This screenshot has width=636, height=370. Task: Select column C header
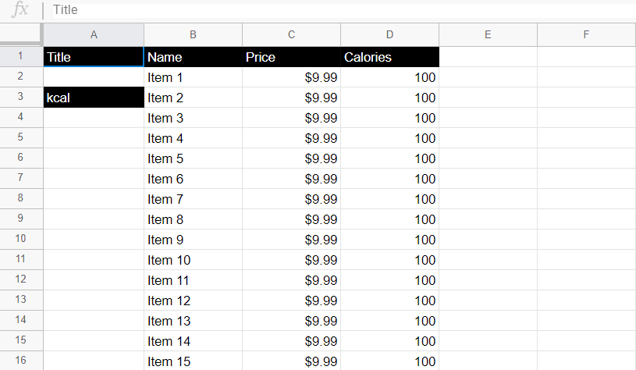tap(291, 35)
